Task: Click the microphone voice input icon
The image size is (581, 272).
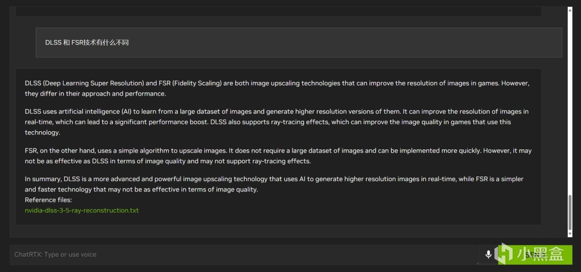Action: 488,254
